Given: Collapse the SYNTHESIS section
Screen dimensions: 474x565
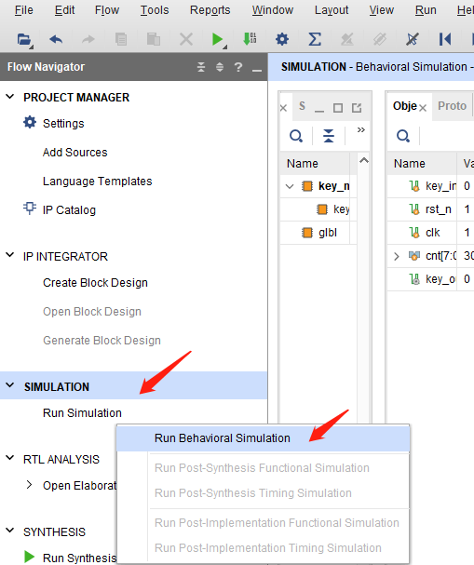Looking at the screenshot, I should tap(10, 531).
